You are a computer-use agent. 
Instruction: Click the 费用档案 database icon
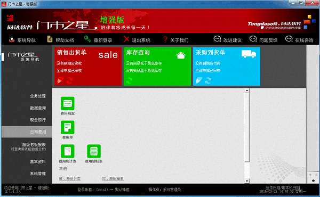click(x=68, y=103)
